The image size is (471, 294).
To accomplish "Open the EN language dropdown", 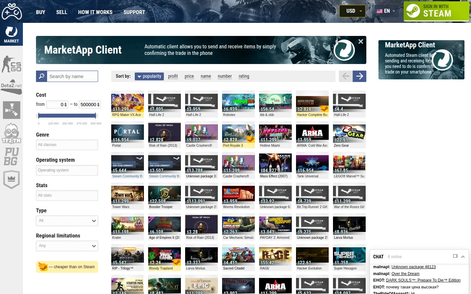I will 386,11.
